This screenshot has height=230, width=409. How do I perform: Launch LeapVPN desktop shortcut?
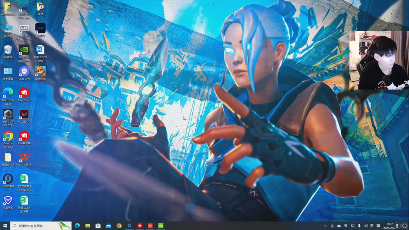[x=24, y=74]
